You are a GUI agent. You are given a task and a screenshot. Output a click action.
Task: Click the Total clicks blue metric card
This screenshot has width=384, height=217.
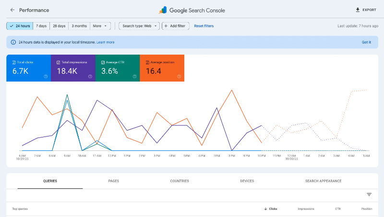point(29,68)
